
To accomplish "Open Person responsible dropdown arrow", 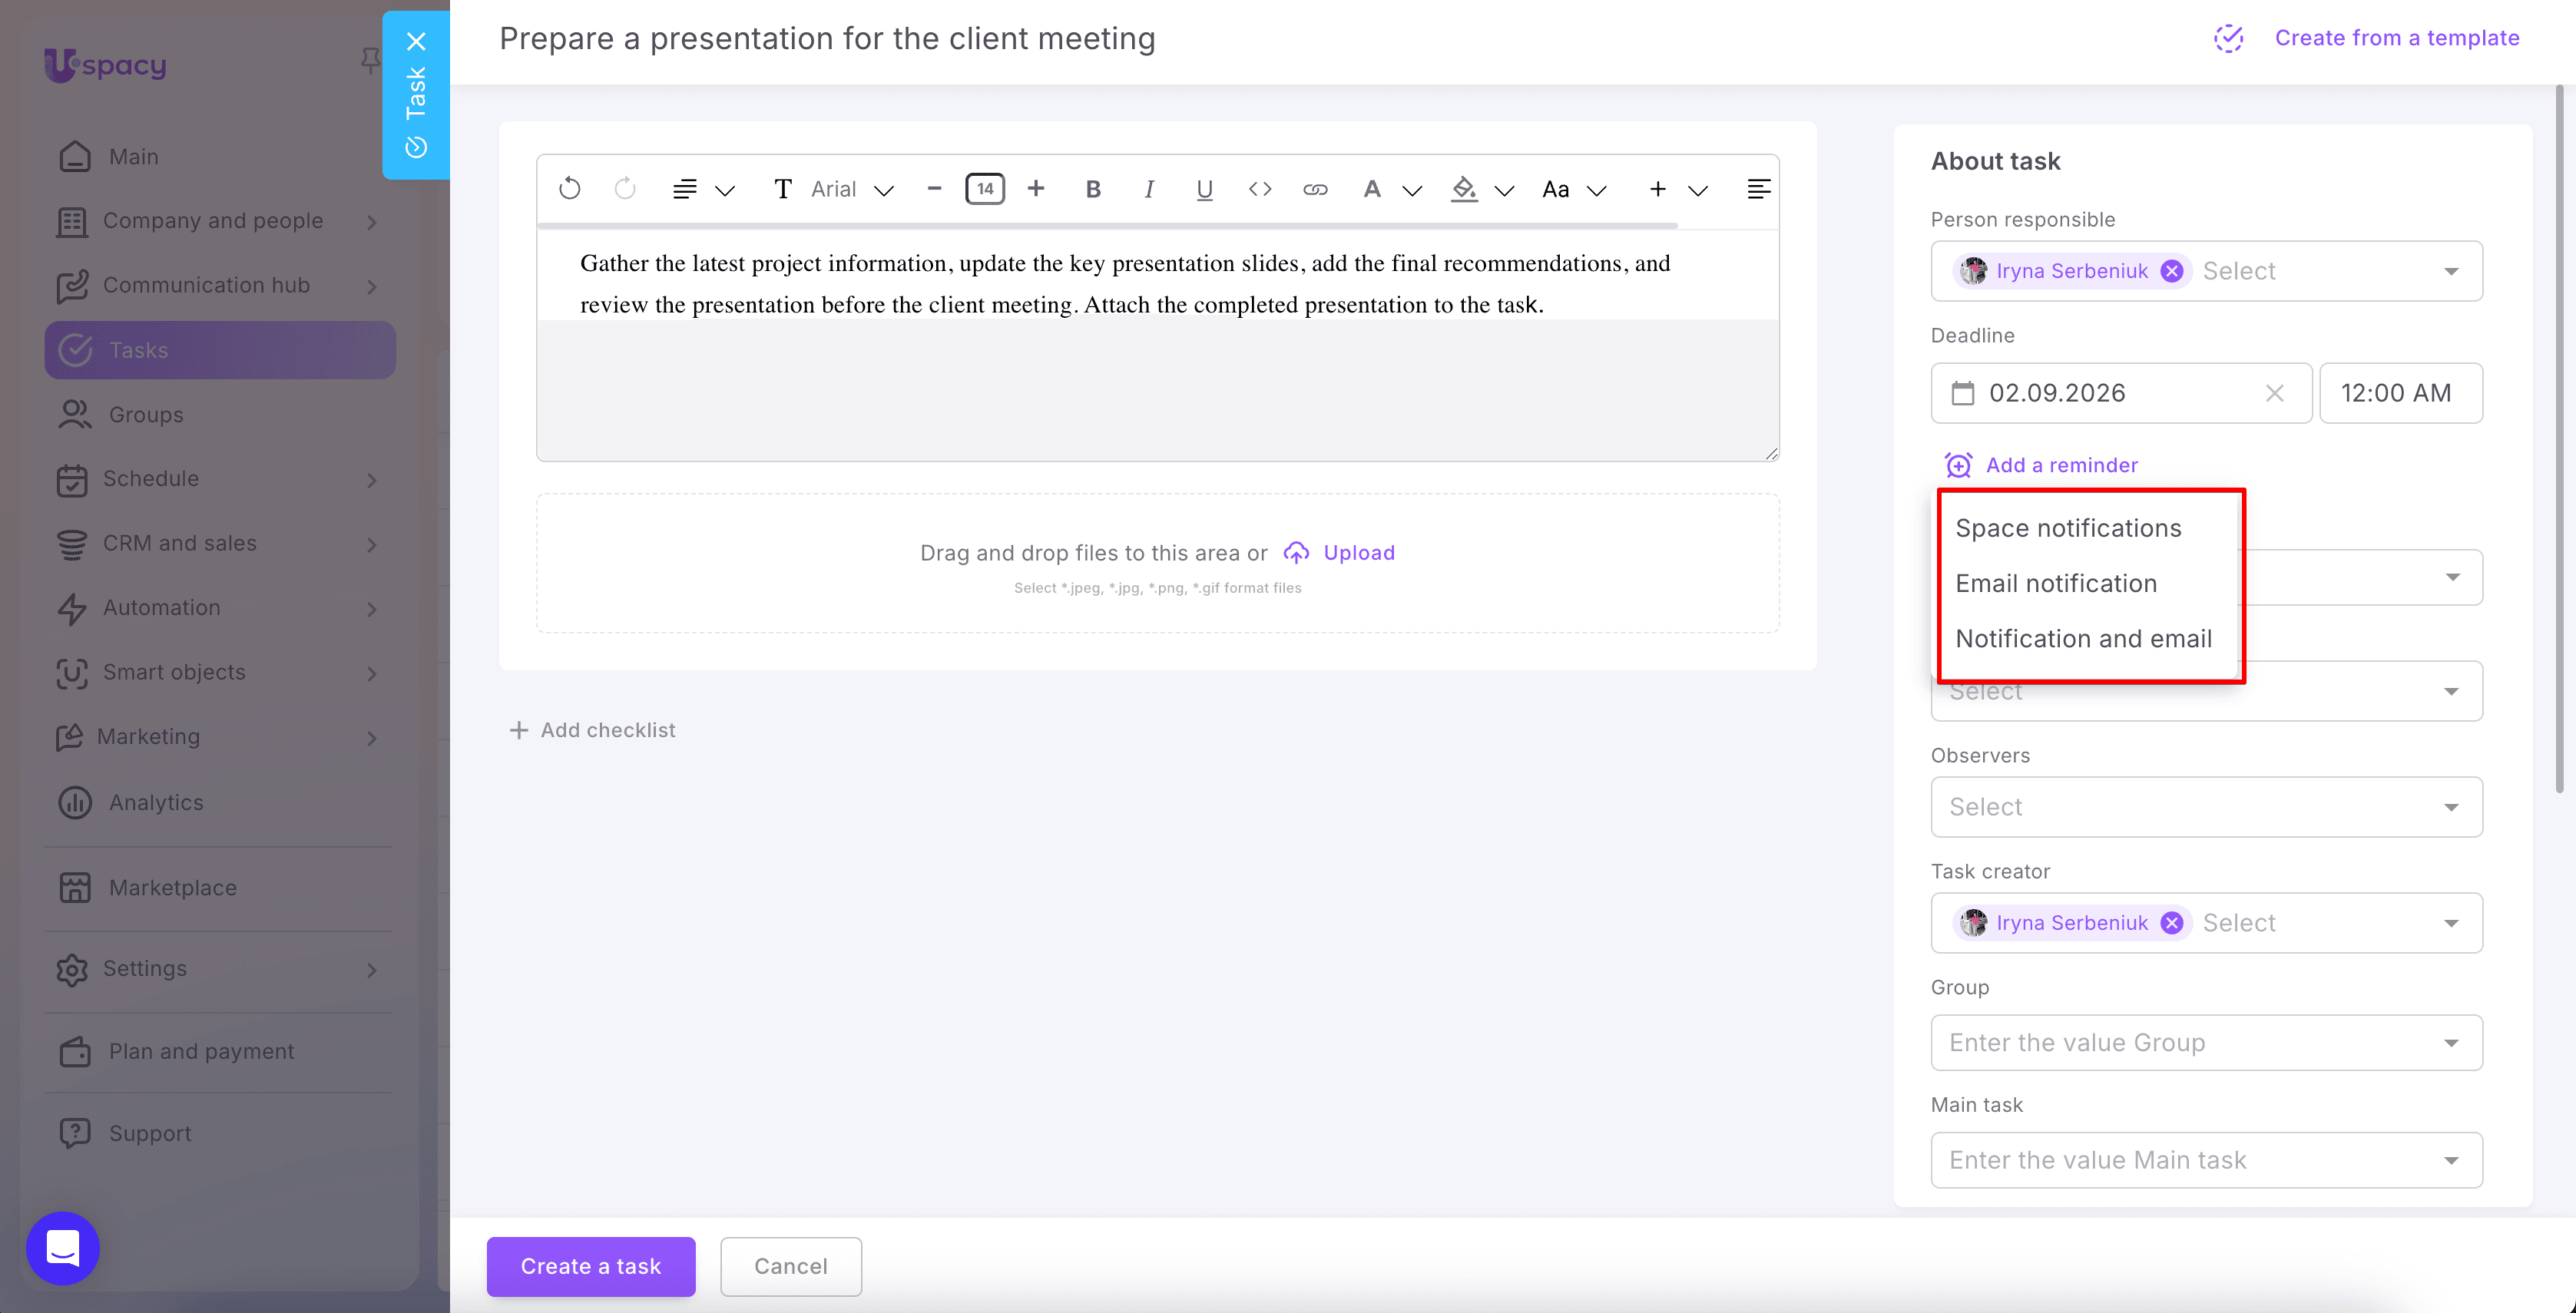I will coord(2450,271).
